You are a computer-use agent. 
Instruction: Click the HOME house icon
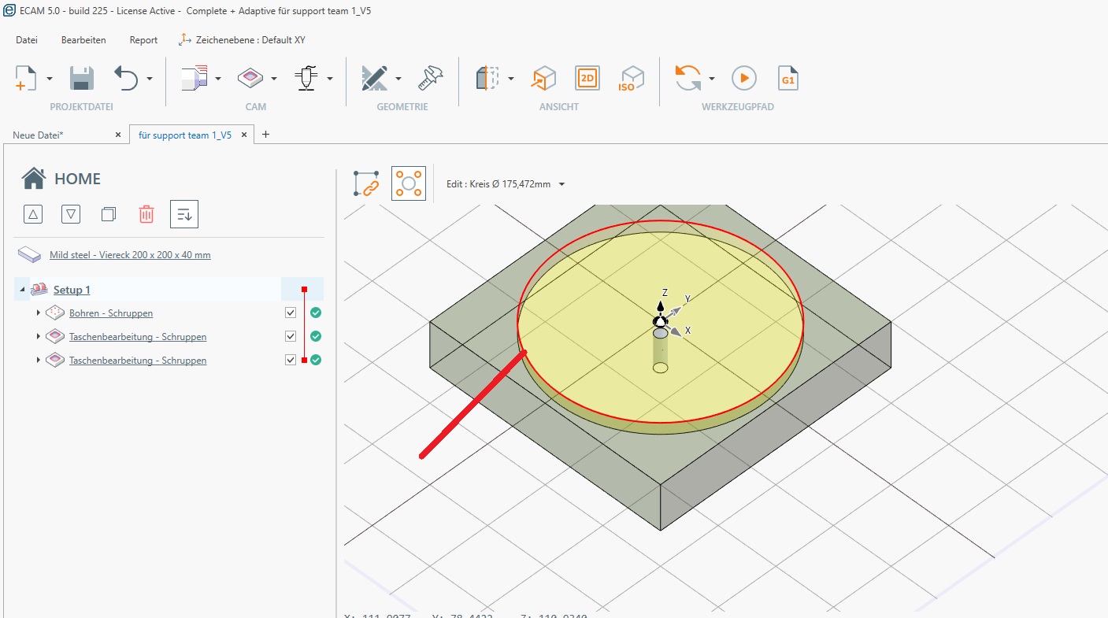click(x=34, y=179)
